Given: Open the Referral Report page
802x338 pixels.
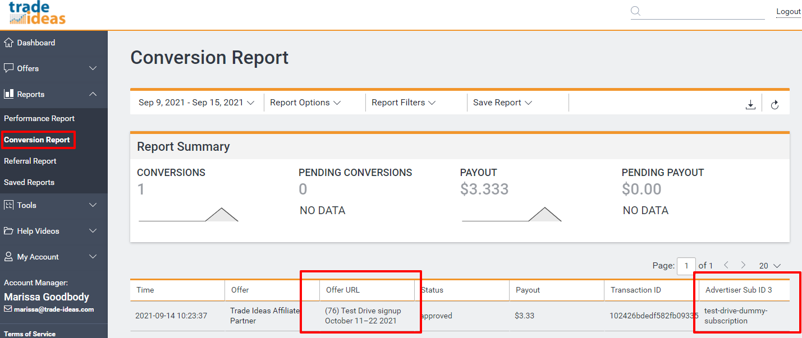Looking at the screenshot, I should [x=30, y=161].
